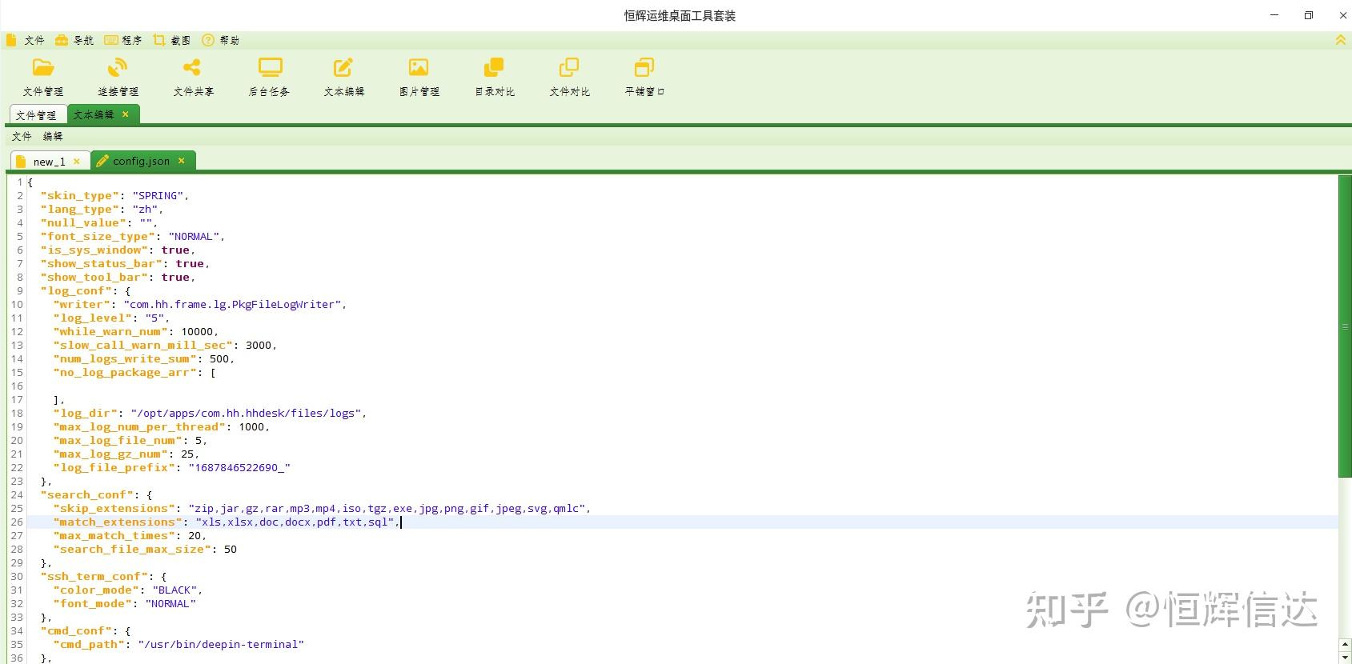Click the "xls,xlsx,doc,docx,pdf,txt,sql" value
This screenshot has height=664, width=1352.
point(295,522)
